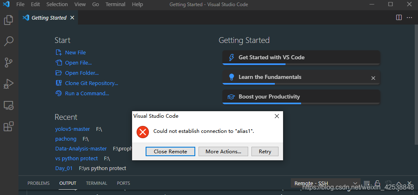The height and width of the screenshot is (195, 418).
Task: Switch to the PORTS panel tab
Action: (123, 183)
